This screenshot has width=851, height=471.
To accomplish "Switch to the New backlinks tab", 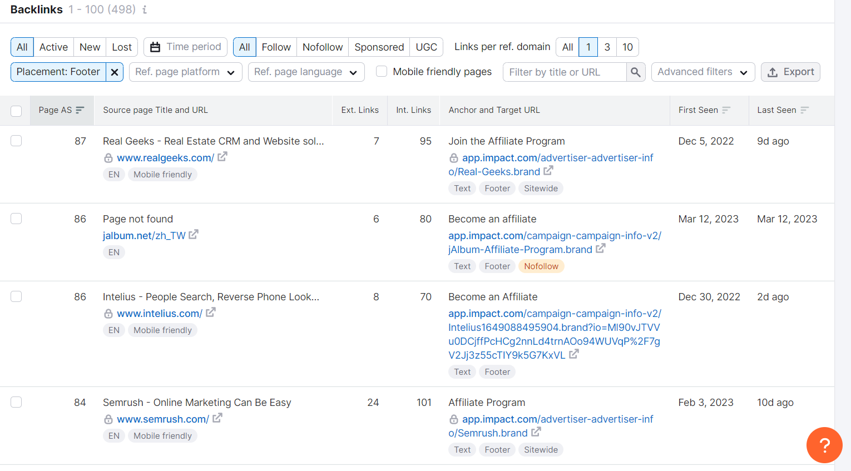I will point(90,47).
